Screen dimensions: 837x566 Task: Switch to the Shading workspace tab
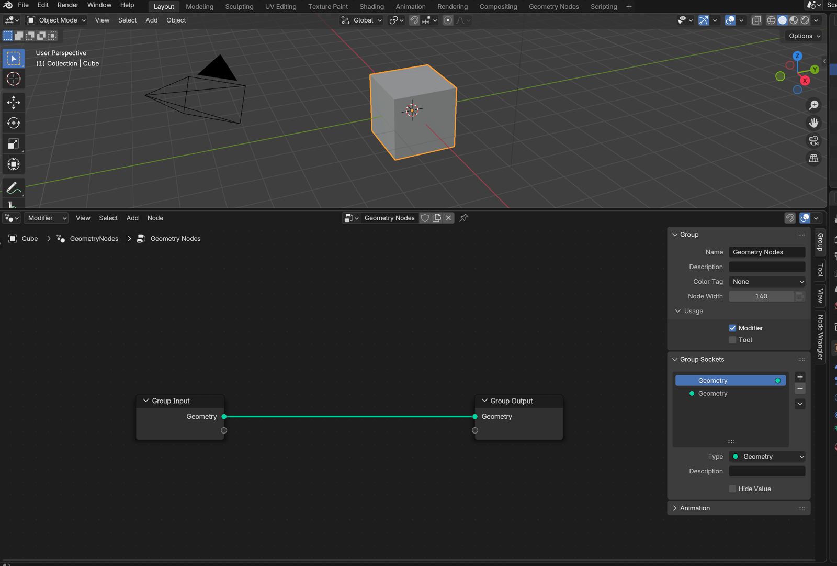(371, 7)
